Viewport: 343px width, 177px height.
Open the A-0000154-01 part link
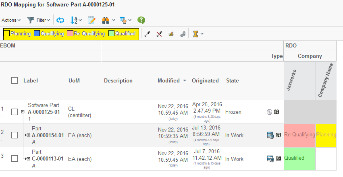coord(48,135)
